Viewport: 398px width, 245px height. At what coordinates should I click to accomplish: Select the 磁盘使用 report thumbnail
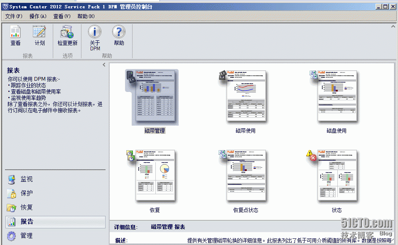click(337, 96)
